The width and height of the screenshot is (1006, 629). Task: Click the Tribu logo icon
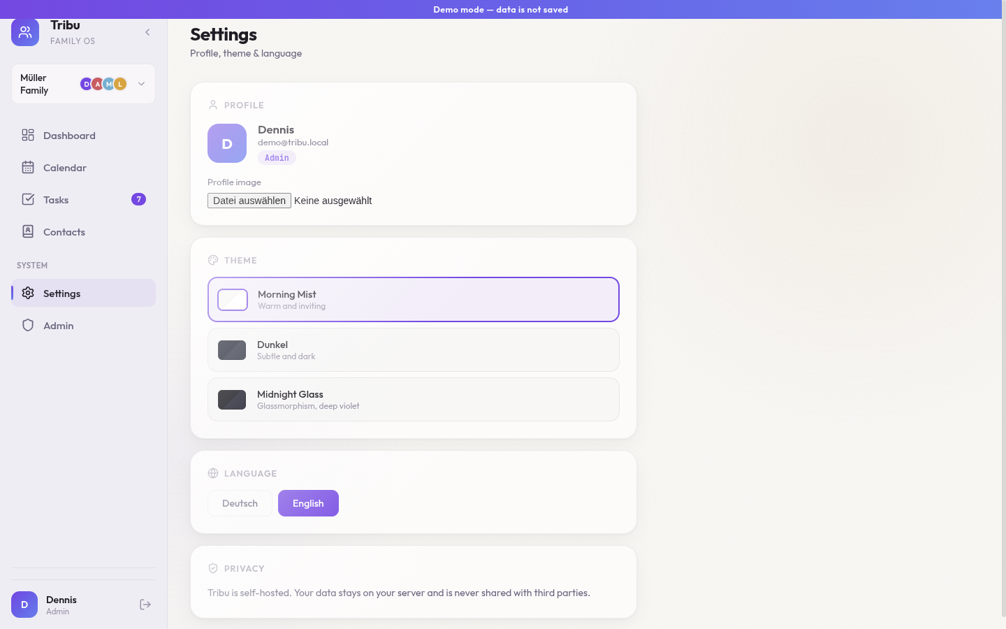[25, 32]
